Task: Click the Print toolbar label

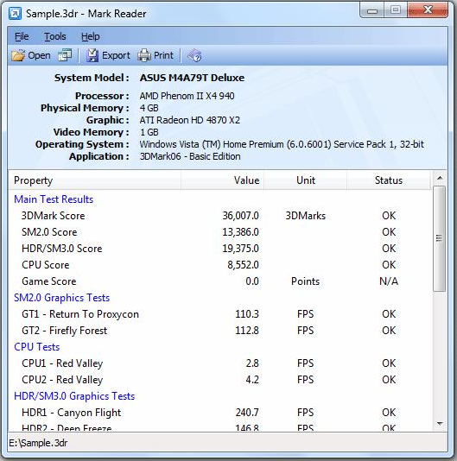Action: pos(163,55)
